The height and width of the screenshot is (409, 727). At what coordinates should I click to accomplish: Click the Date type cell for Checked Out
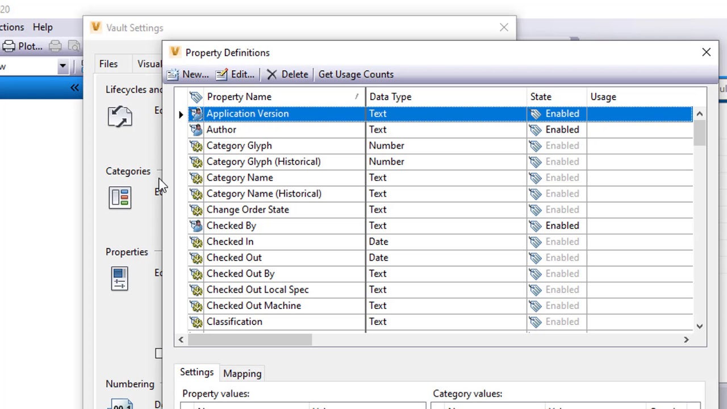pos(446,258)
